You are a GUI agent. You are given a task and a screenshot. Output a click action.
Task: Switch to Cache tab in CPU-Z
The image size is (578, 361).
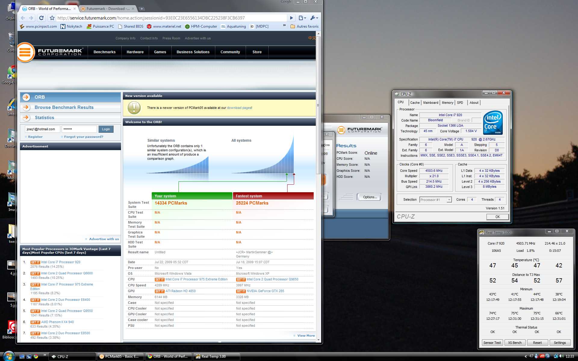click(x=415, y=103)
